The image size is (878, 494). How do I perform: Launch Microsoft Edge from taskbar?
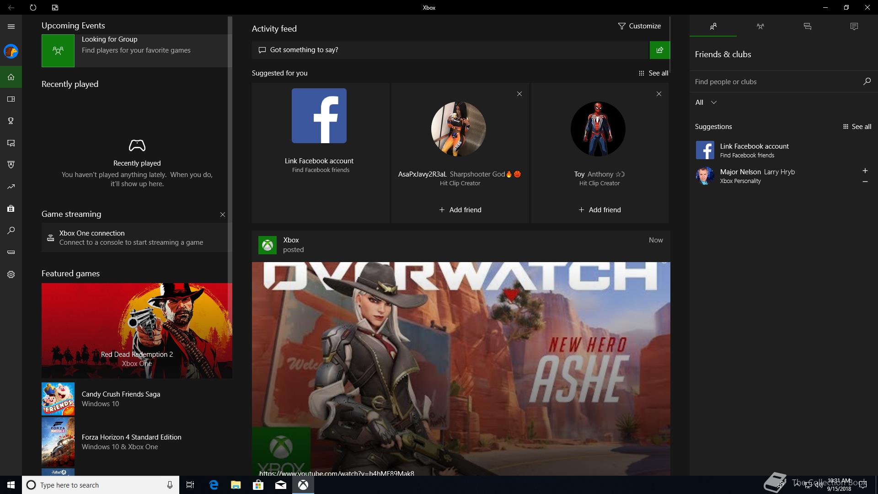[x=214, y=485]
